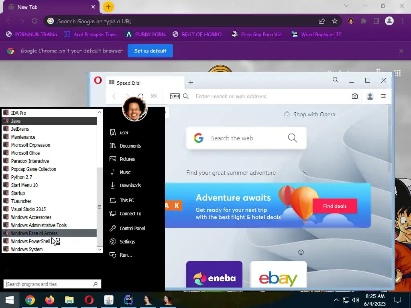Screen dimensions: 411x308
Task: Click the volume speaker tray icon
Action: click(x=356, y=300)
